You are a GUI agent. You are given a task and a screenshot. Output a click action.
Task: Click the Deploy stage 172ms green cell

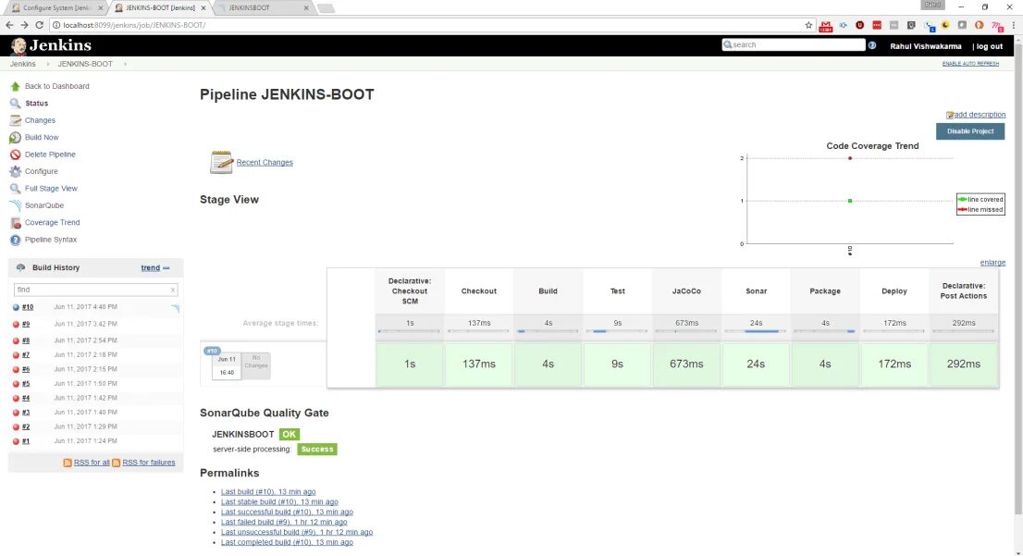pos(894,364)
